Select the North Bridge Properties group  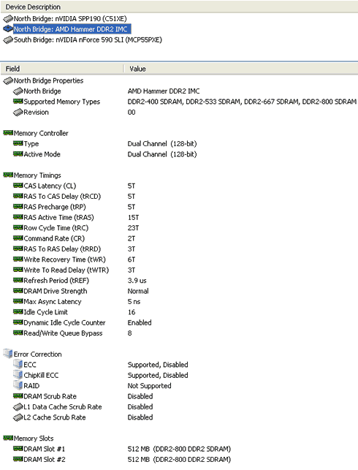point(179,80)
